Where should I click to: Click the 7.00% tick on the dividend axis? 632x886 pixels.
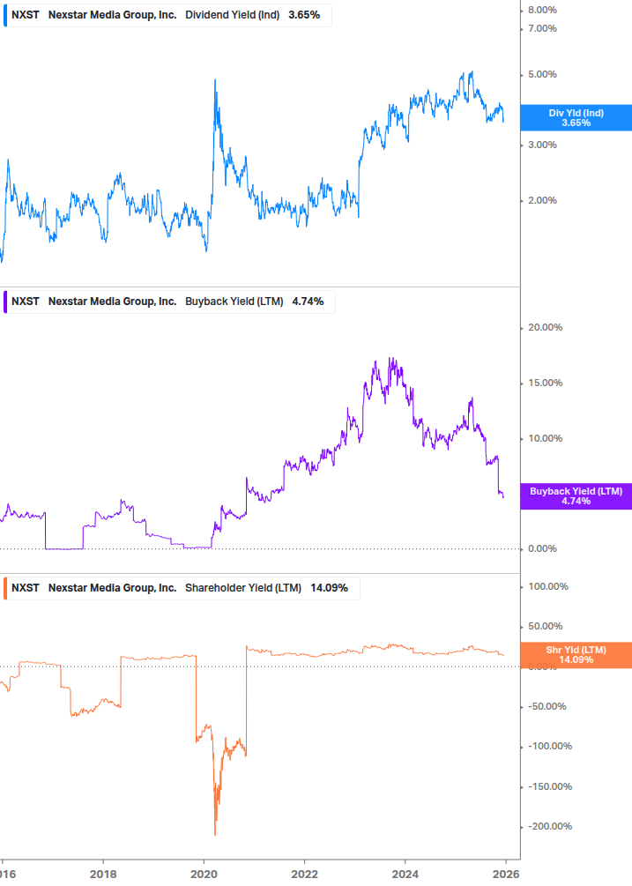tap(542, 28)
